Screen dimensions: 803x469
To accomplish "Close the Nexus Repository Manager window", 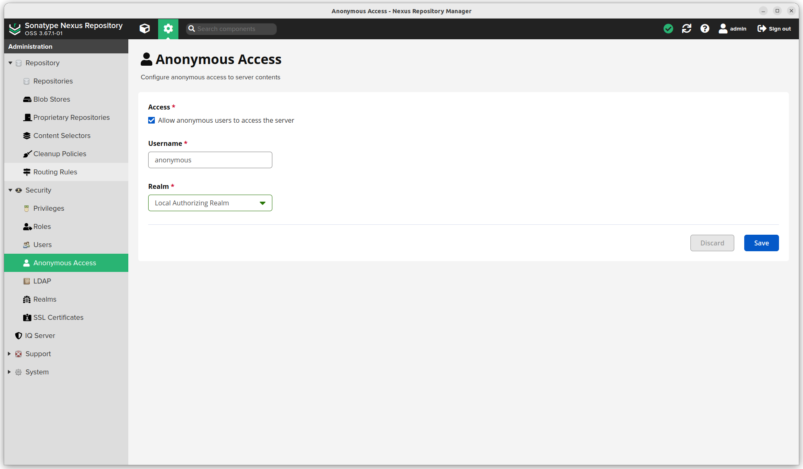I will tap(791, 11).
